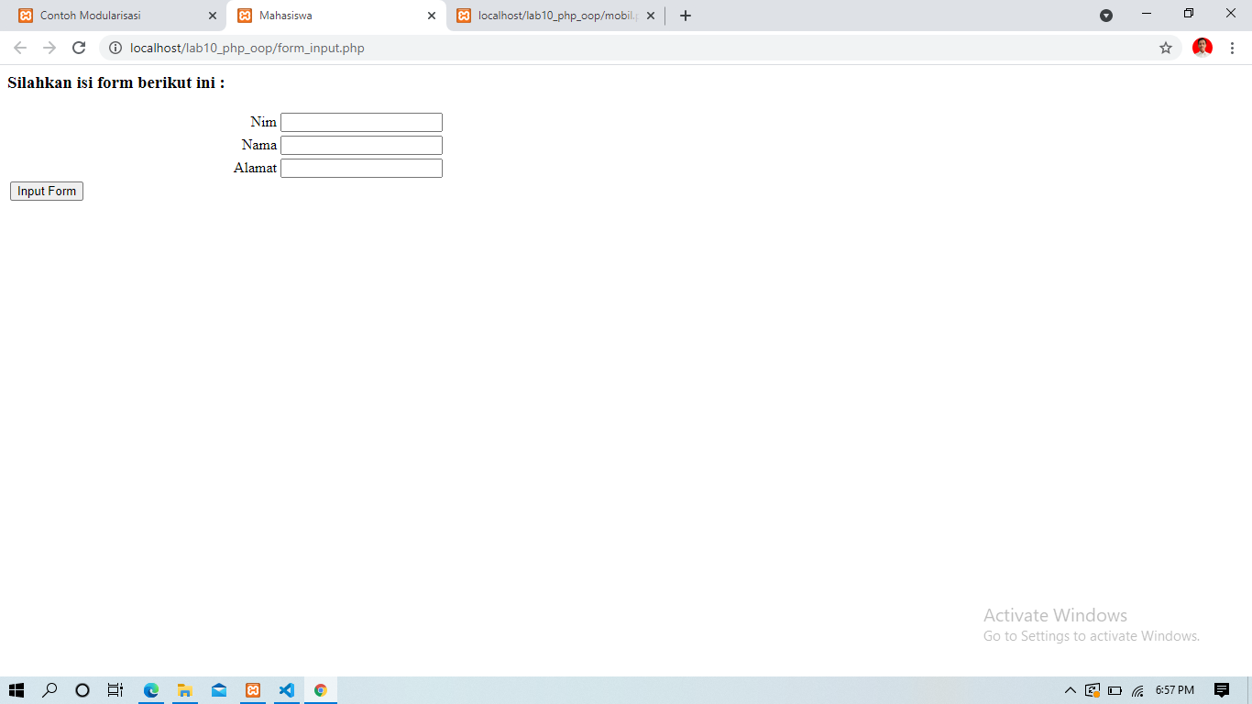Close the Mahasiswa tab
Viewport: 1252px width, 704px height.
[432, 16]
